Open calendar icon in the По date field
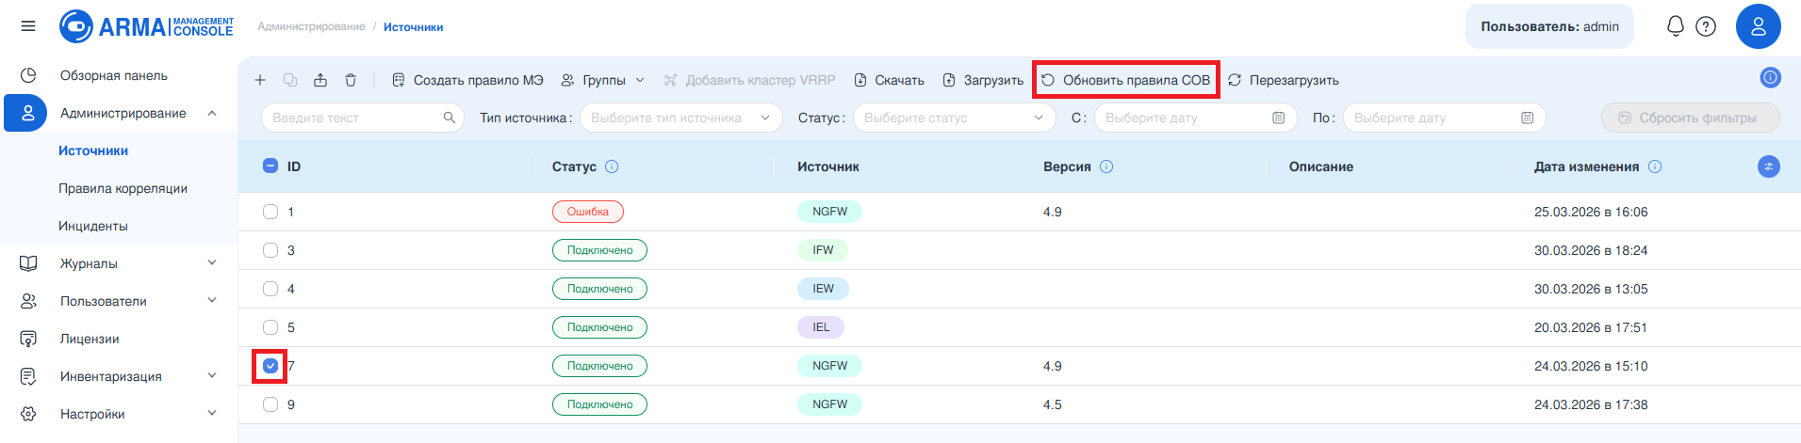Screen dimensions: 1801x443 coord(1528,118)
